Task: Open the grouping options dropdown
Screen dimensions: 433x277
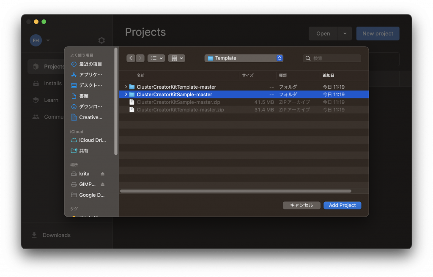Action: coord(176,58)
